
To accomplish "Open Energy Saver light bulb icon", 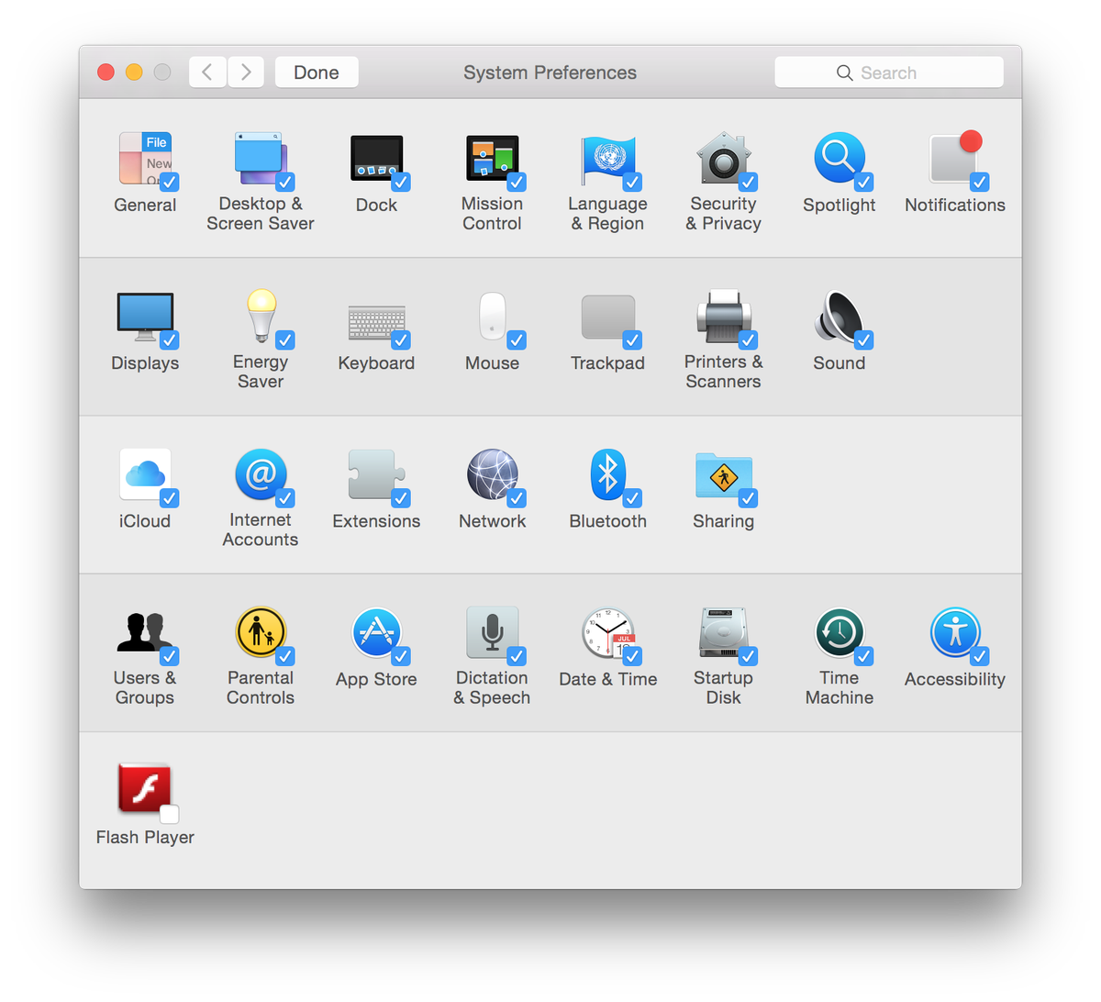I will pos(261,317).
